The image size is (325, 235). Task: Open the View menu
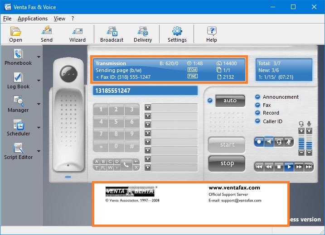click(x=59, y=19)
